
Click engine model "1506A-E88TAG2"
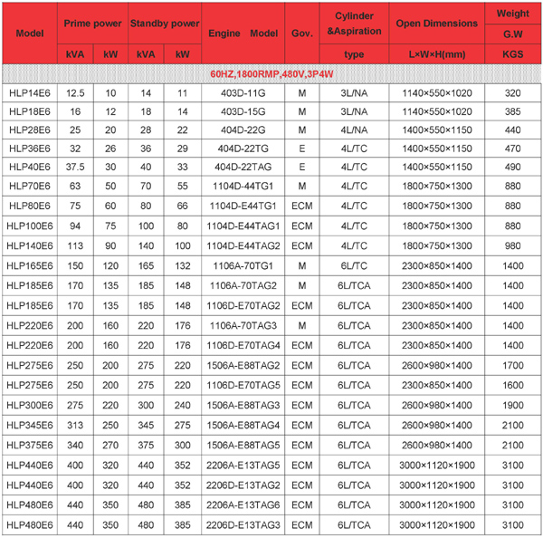pyautogui.click(x=243, y=365)
